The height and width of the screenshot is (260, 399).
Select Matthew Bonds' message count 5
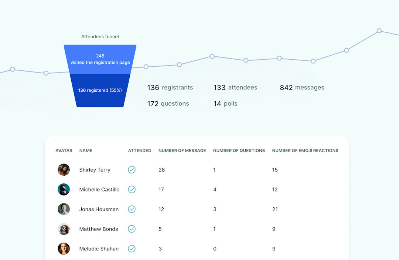(x=160, y=229)
